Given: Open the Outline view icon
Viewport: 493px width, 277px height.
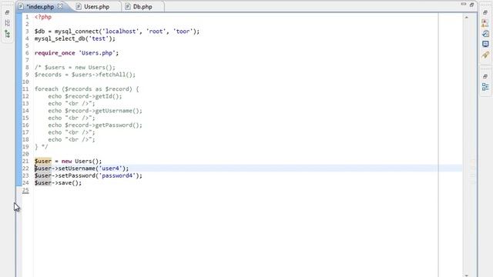Looking at the screenshot, I should click(485, 87).
